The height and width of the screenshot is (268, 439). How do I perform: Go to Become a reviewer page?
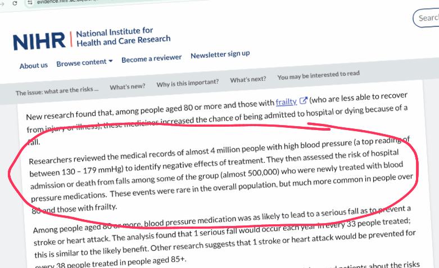[x=151, y=58]
